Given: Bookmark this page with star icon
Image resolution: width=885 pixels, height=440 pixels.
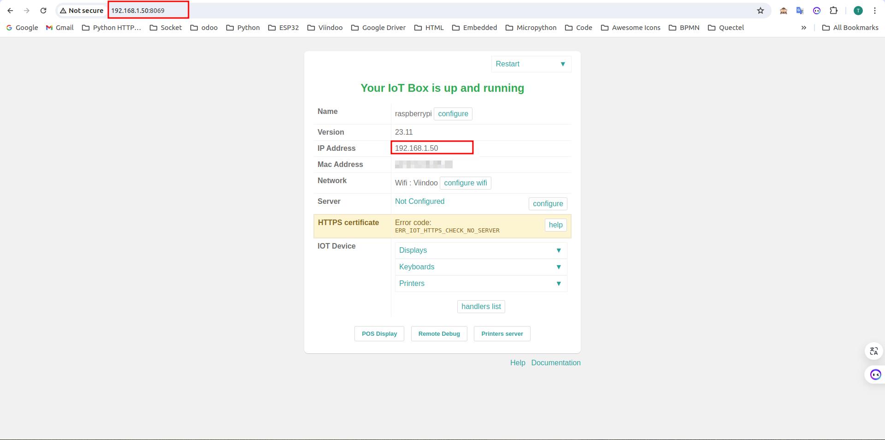Looking at the screenshot, I should tap(761, 11).
